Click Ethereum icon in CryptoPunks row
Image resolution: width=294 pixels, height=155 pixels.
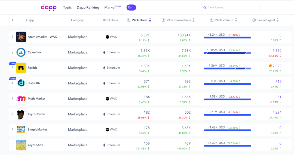click(x=104, y=114)
